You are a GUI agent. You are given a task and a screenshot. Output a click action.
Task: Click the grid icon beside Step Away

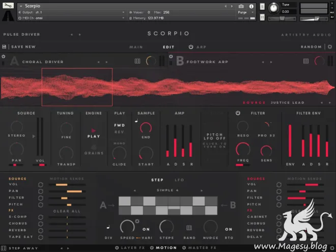(4, 248)
